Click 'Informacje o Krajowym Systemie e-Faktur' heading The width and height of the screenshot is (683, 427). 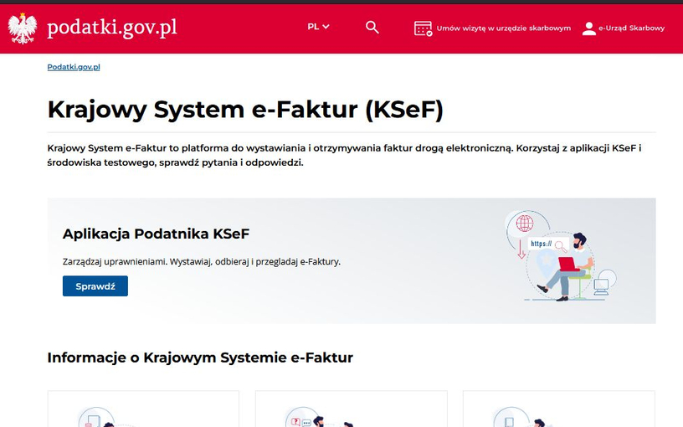pos(200,358)
